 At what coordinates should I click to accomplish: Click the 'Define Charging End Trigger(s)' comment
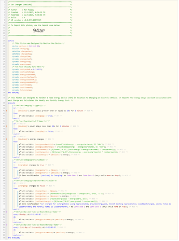point(31,121)
